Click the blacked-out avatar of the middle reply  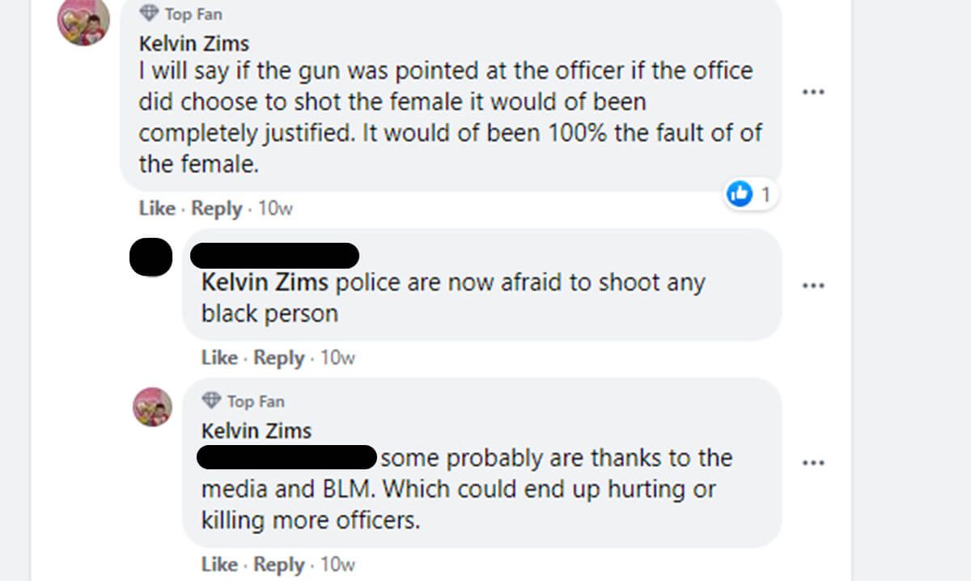click(151, 257)
